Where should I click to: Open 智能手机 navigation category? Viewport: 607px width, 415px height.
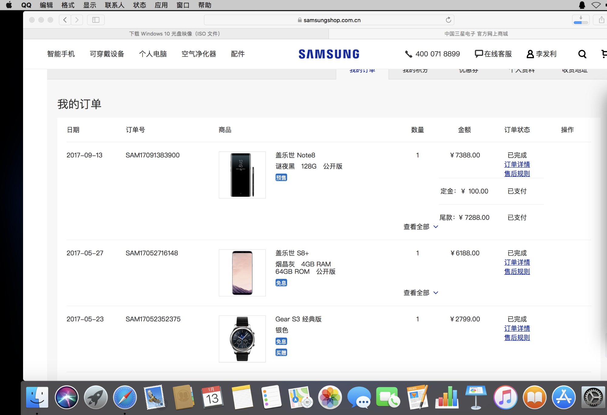point(61,54)
